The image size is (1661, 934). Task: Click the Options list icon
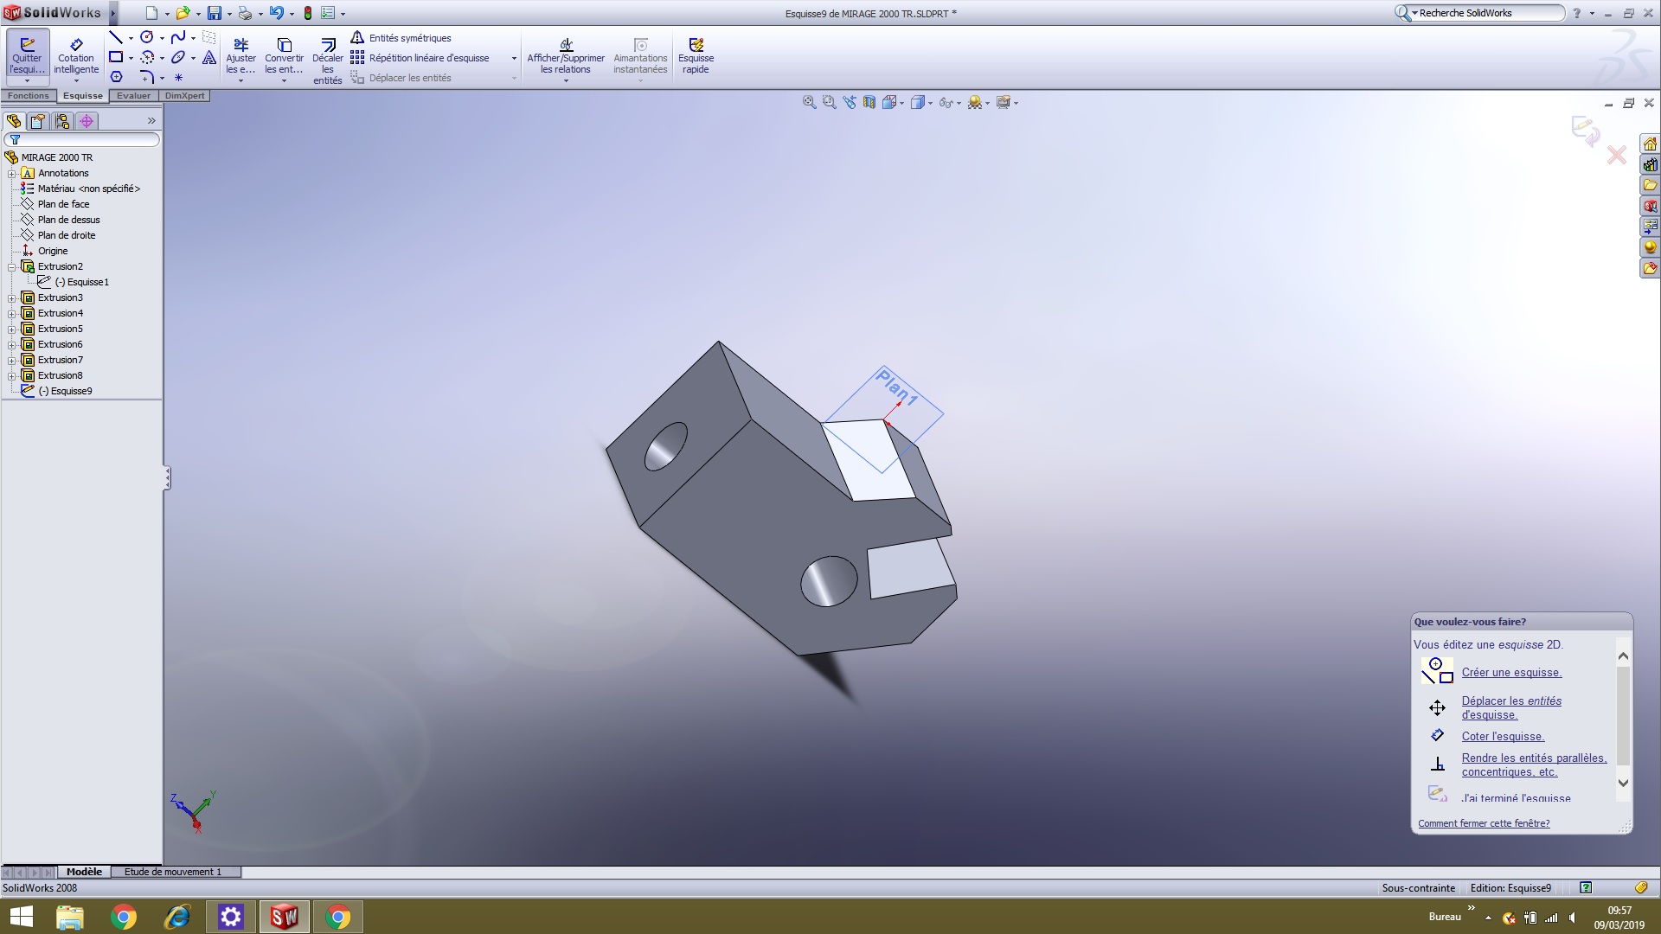pyautogui.click(x=328, y=13)
